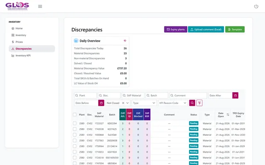
Task: Click Upload comment (Excel) button
Action: (x=206, y=29)
